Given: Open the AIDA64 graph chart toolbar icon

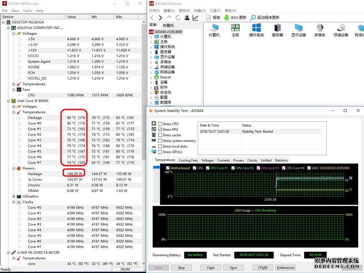Looking at the screenshot, I should [x=196, y=18].
